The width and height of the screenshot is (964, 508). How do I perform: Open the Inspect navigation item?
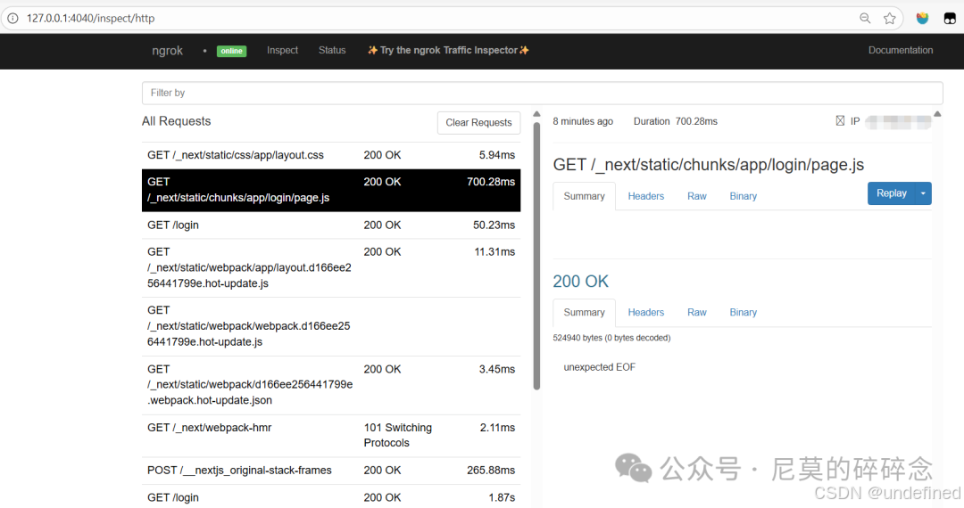point(282,50)
